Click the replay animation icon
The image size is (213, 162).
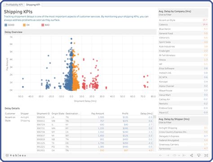[x=175, y=155]
